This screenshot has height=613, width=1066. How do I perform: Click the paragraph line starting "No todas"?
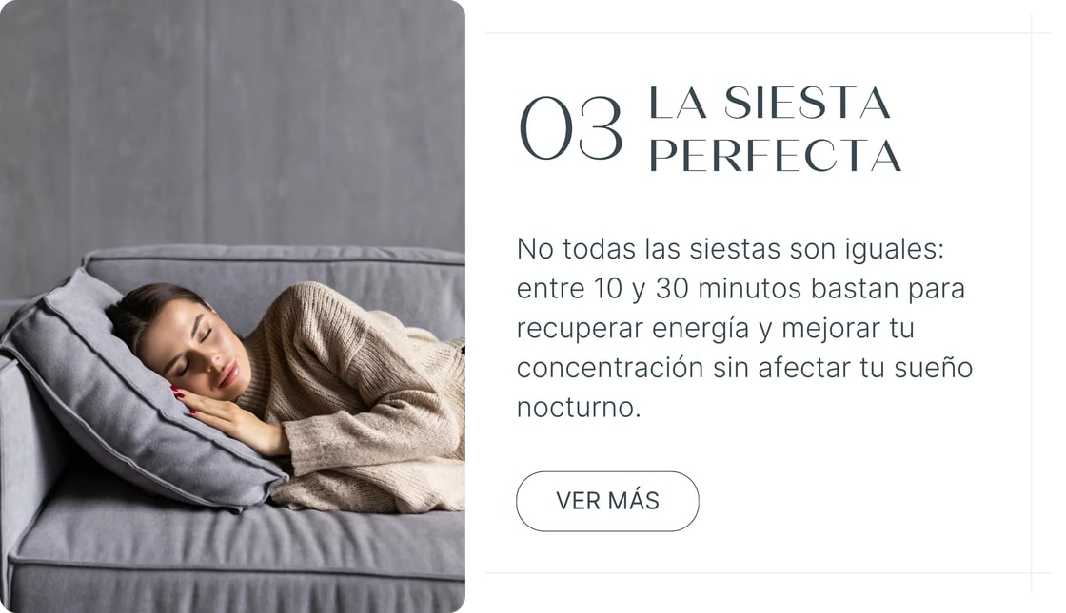point(730,249)
